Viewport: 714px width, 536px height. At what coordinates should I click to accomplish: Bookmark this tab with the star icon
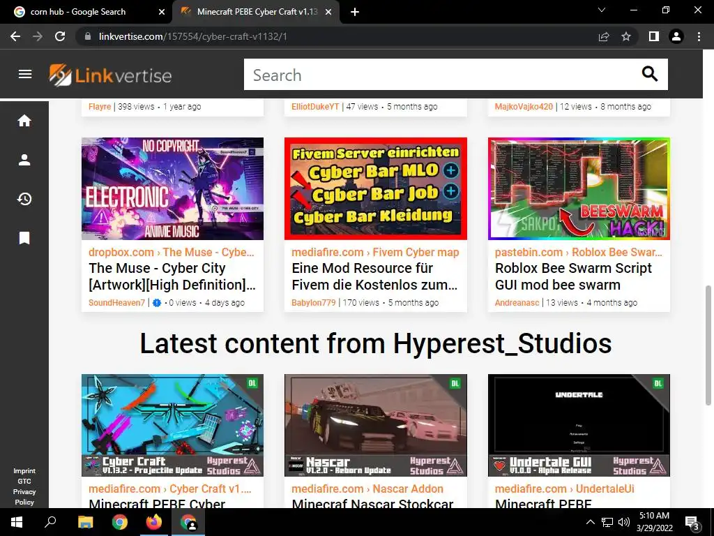pyautogui.click(x=626, y=36)
